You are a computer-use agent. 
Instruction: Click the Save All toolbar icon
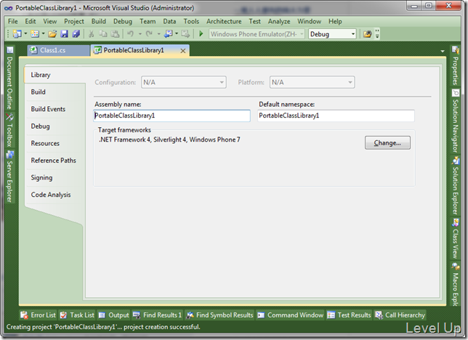[x=76, y=34]
